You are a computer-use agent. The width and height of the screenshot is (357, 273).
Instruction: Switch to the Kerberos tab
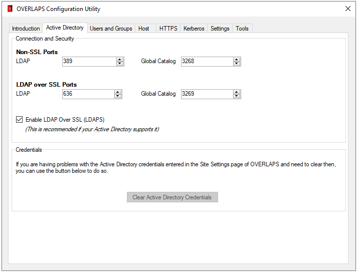[194, 29]
